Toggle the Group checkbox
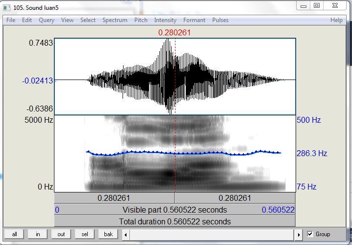This screenshot has height=245, width=352. point(310,234)
